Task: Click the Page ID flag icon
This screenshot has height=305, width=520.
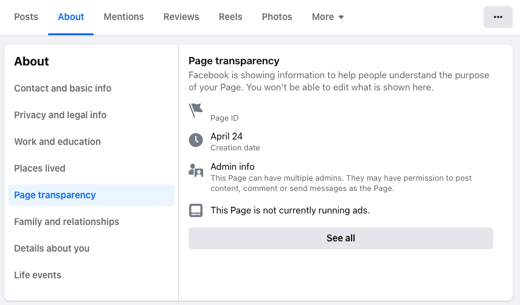Action: (x=196, y=110)
